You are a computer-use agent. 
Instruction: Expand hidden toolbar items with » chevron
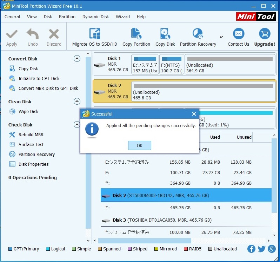(221, 37)
